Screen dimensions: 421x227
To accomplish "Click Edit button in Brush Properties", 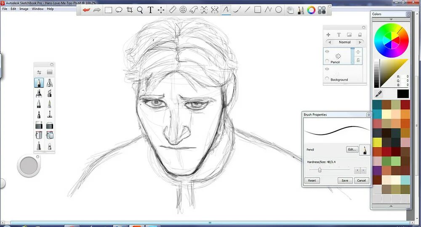I will (x=352, y=150).
